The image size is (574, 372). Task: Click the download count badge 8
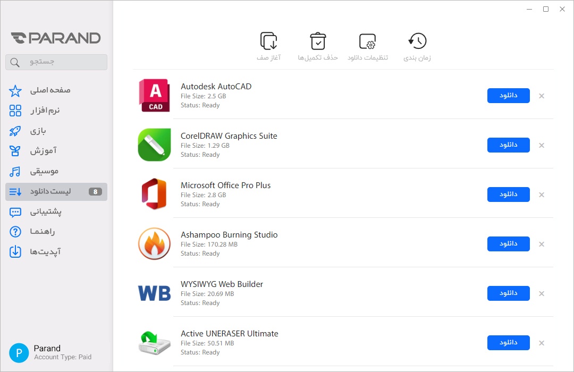pos(95,191)
